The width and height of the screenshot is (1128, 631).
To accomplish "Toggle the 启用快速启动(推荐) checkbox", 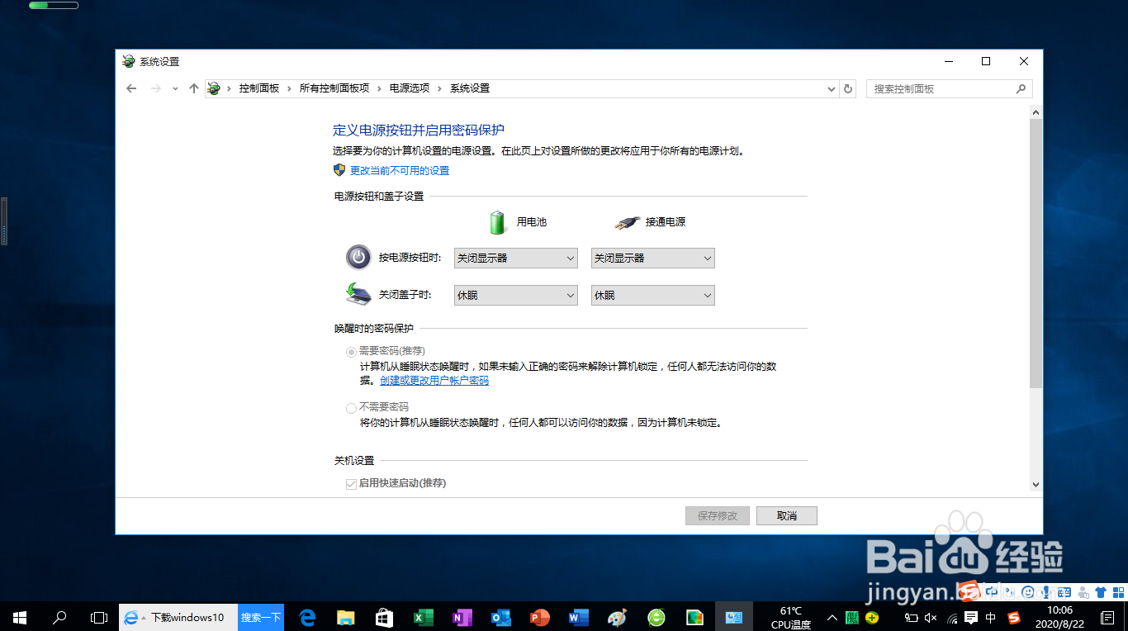I will (x=351, y=483).
